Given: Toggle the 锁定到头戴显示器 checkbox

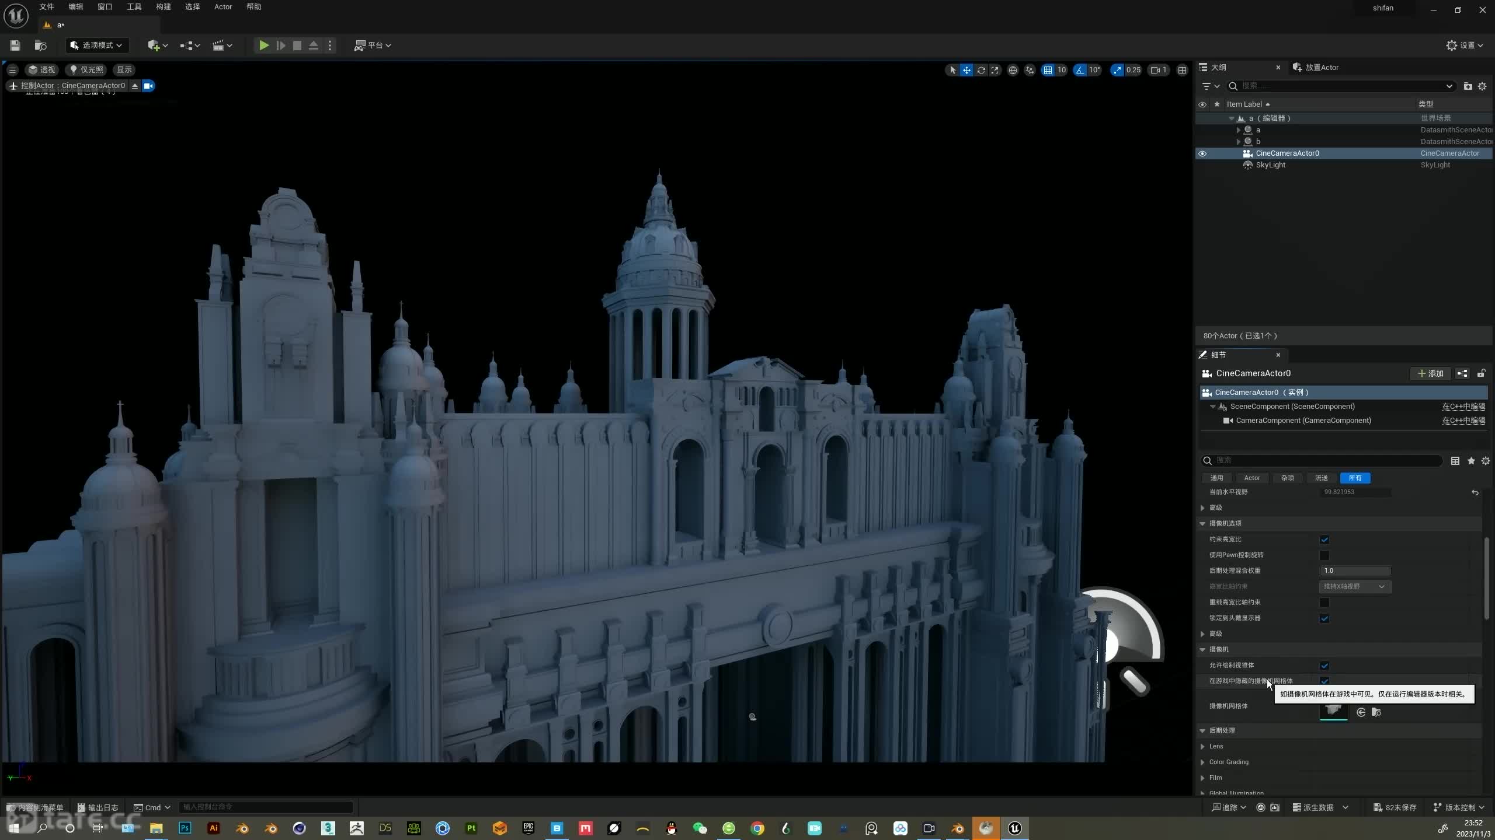Looking at the screenshot, I should pos(1324,618).
